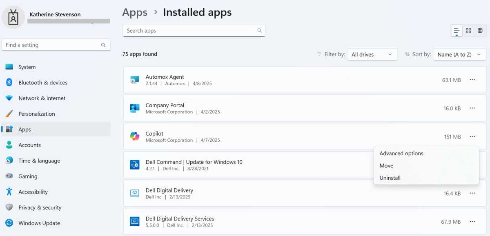Open the Sort by Name dropdown
490x236 pixels.
coord(459,54)
